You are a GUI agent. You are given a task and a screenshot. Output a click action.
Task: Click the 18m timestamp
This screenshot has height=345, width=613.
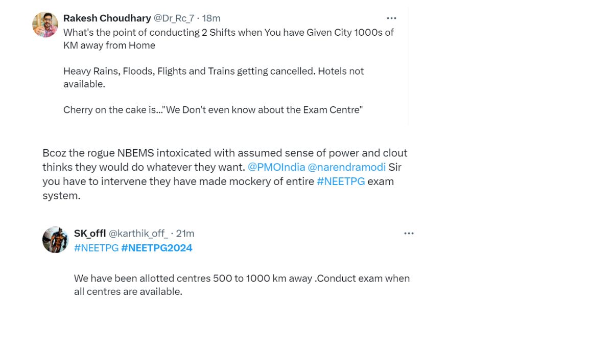211,18
